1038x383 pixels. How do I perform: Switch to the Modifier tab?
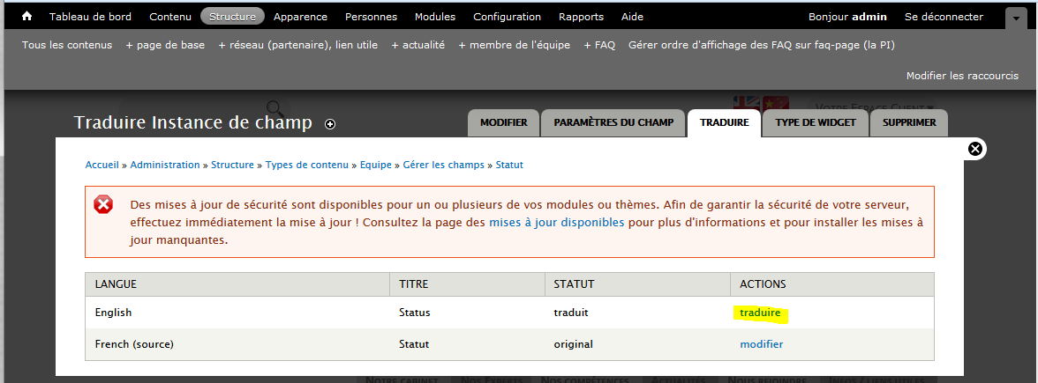coord(503,122)
